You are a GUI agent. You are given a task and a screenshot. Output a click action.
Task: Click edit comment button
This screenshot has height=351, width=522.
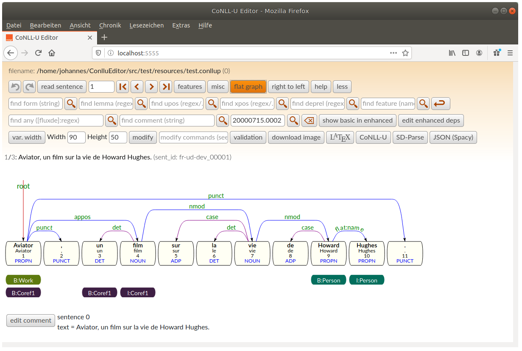[x=31, y=321]
